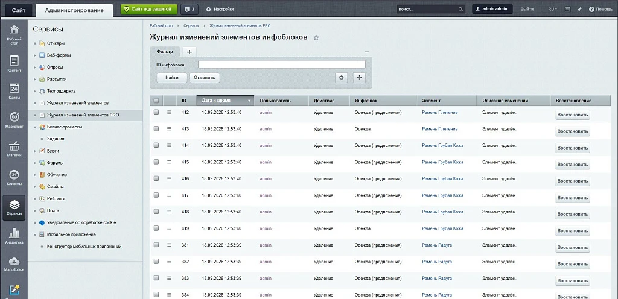Collapse the Мобильное приложение tree node

(x=35, y=234)
